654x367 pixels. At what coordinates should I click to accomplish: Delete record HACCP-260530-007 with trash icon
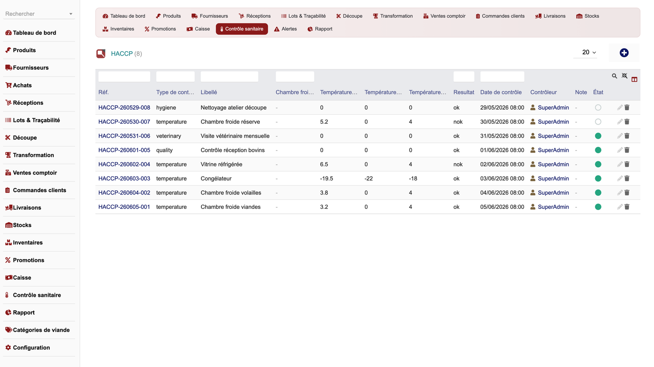coord(627,122)
